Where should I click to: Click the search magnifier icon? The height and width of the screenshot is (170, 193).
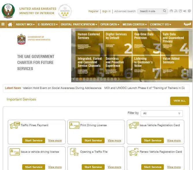point(165,11)
